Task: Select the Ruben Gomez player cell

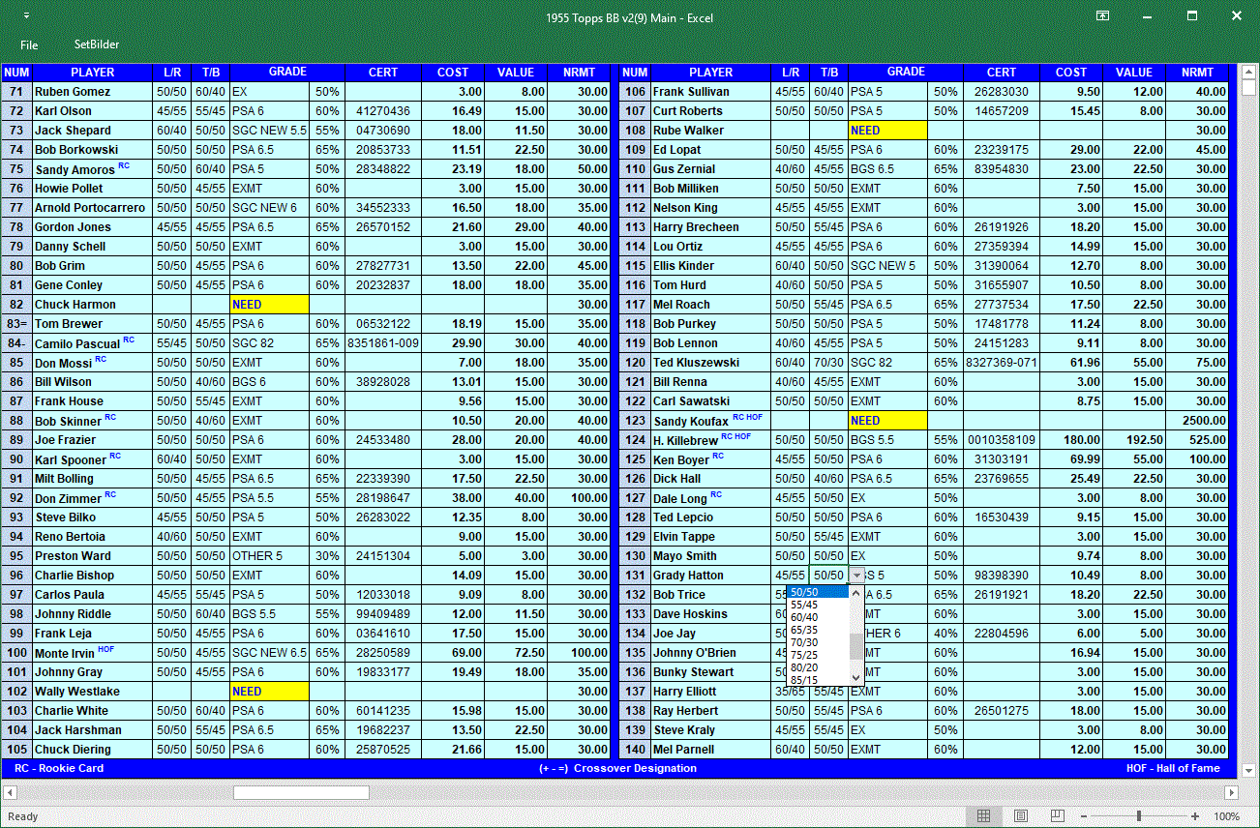Action: click(92, 92)
